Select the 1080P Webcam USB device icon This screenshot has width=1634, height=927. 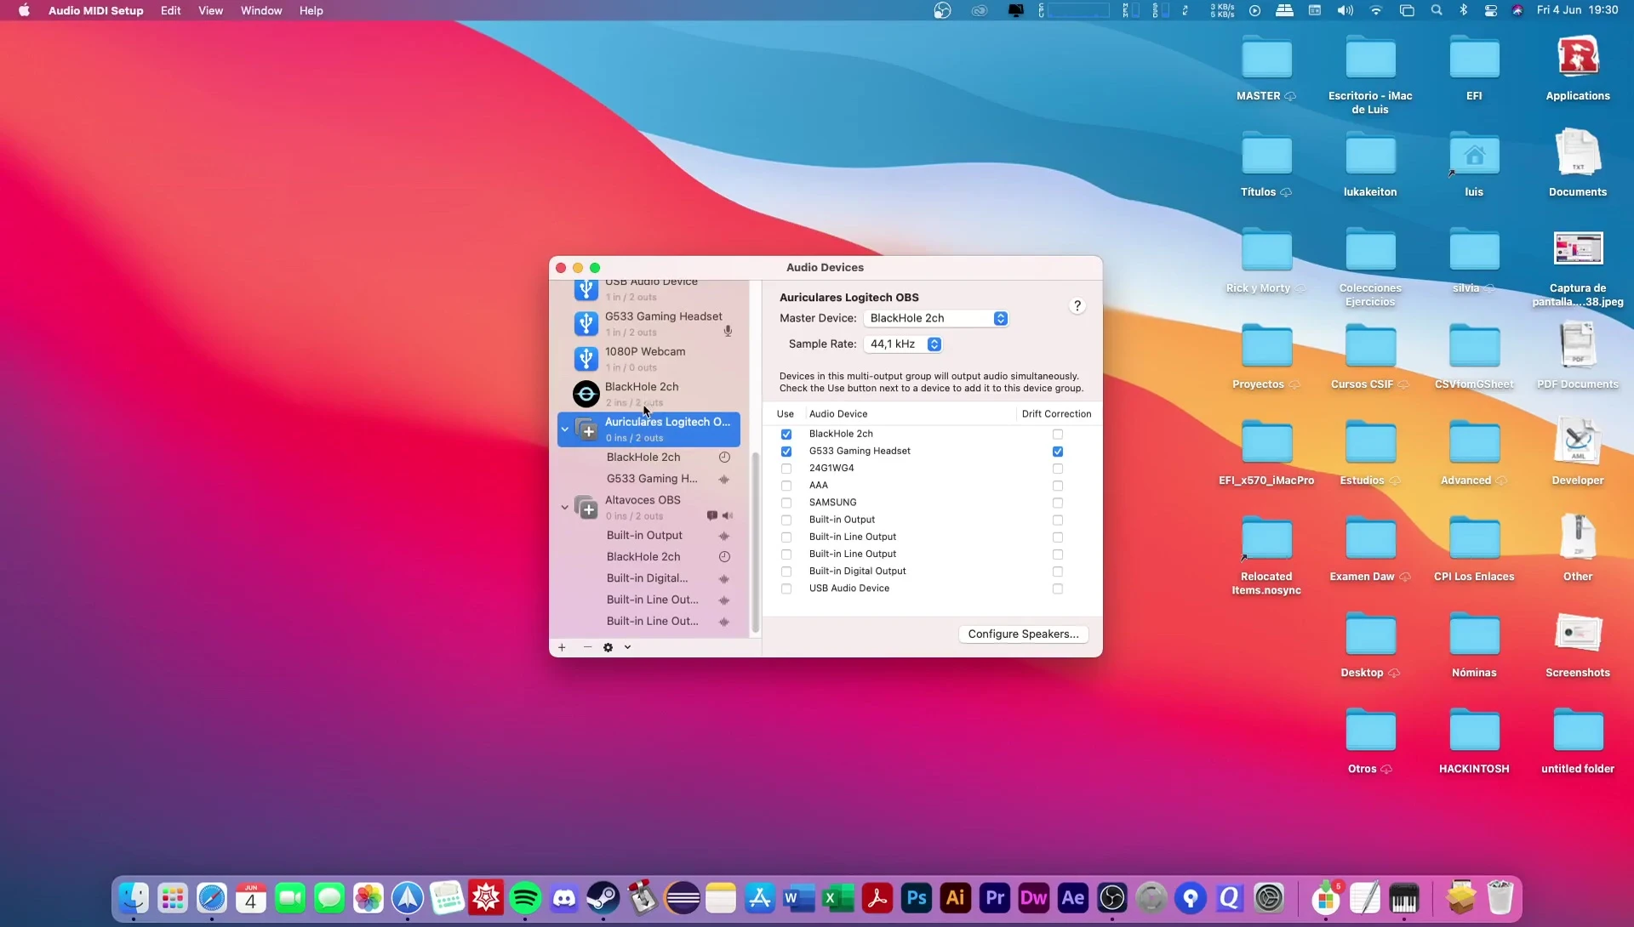[x=586, y=359]
